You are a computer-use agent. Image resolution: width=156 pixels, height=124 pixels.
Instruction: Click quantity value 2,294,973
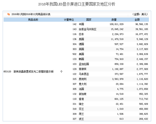(118, 34)
